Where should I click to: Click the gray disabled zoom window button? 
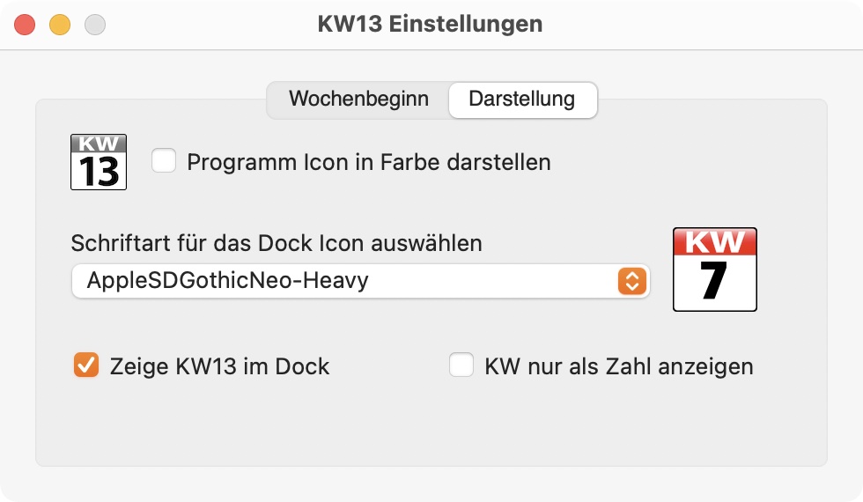click(x=95, y=25)
